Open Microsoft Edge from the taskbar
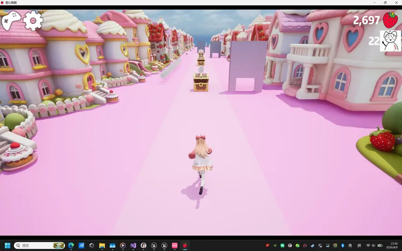 (x=71, y=245)
